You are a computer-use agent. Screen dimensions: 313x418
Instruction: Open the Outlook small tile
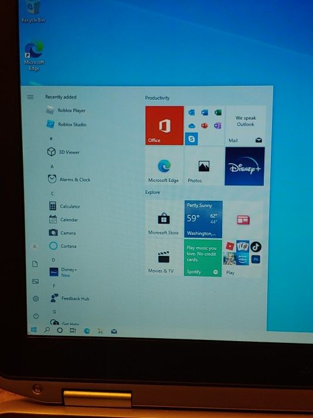coord(192,113)
